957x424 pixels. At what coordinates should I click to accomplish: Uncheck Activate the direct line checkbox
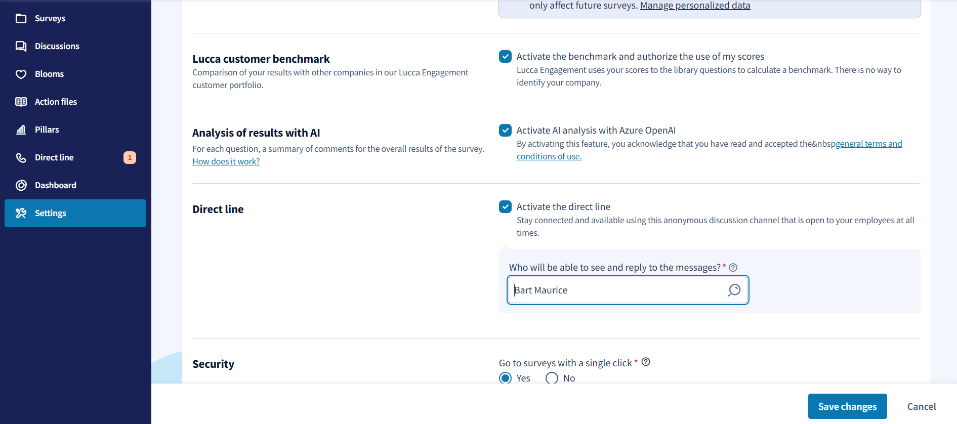pyautogui.click(x=505, y=206)
